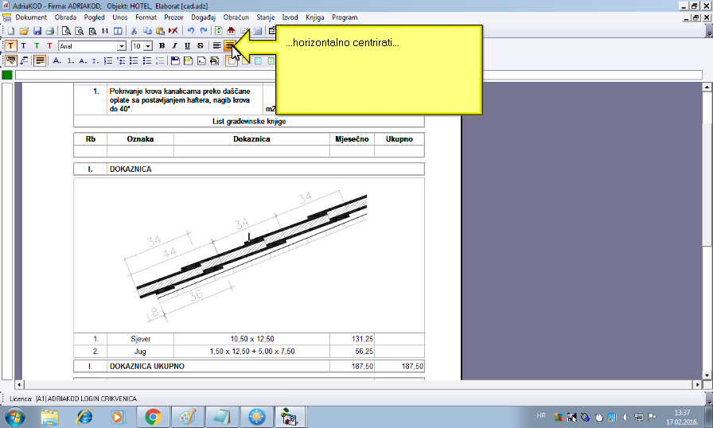Click the first numbered list icon
The height and width of the screenshot is (428, 713).
click(108, 60)
